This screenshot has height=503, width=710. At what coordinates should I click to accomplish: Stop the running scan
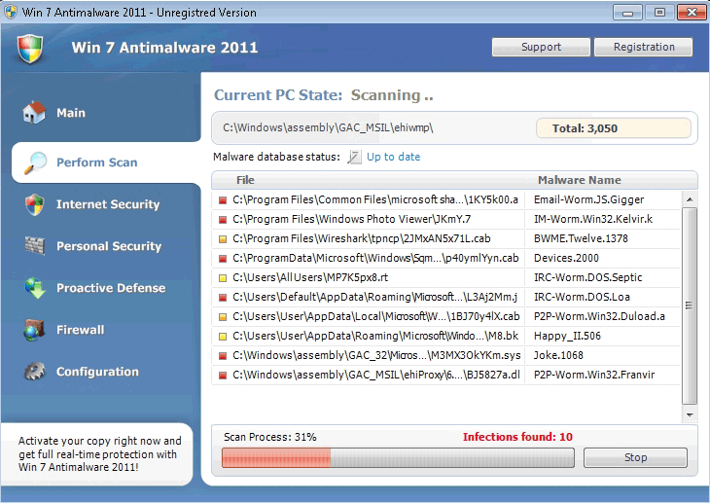(635, 457)
